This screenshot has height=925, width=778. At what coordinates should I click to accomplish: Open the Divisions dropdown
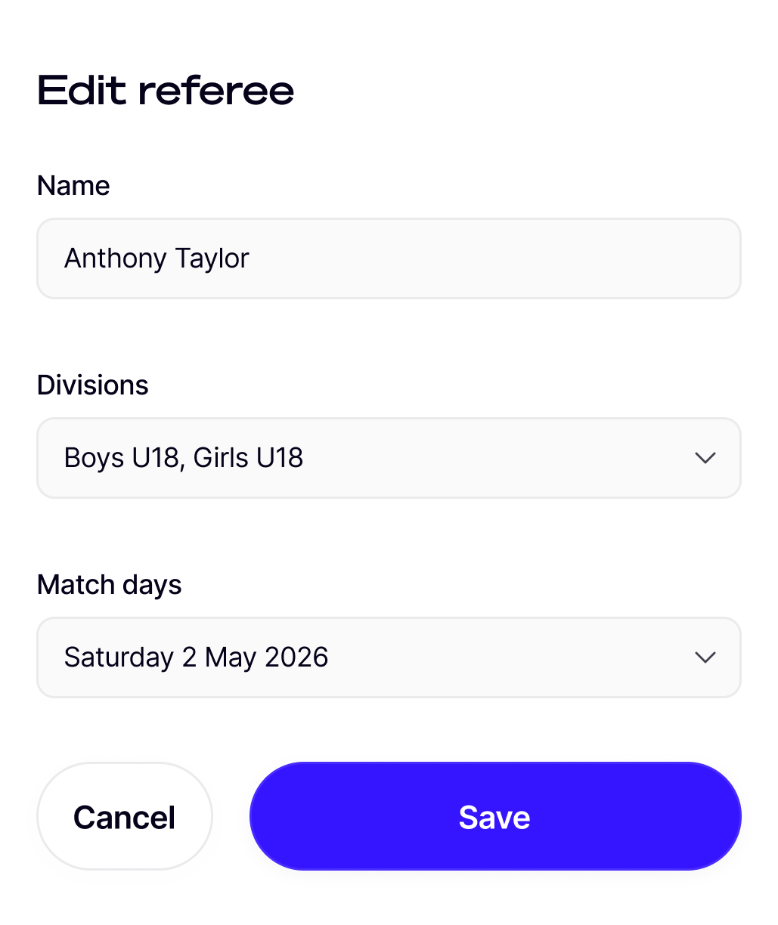coord(389,458)
